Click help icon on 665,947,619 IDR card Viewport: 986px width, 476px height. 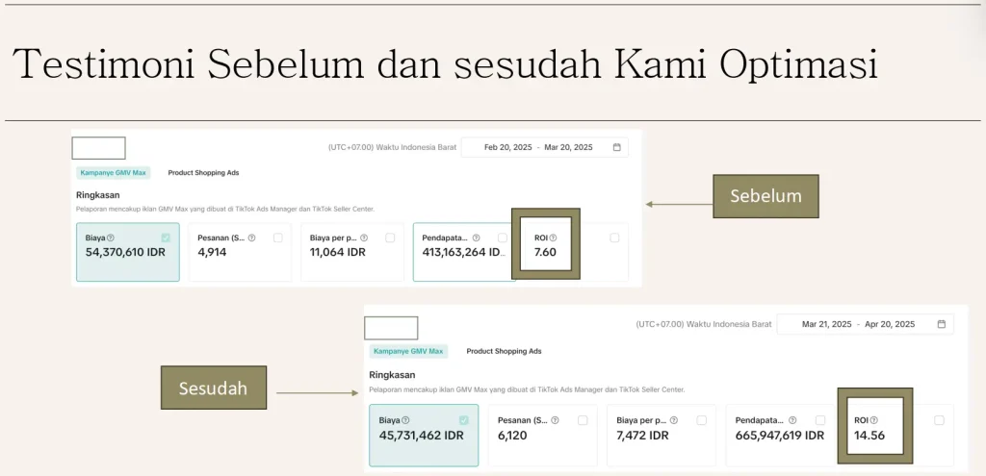791,420
